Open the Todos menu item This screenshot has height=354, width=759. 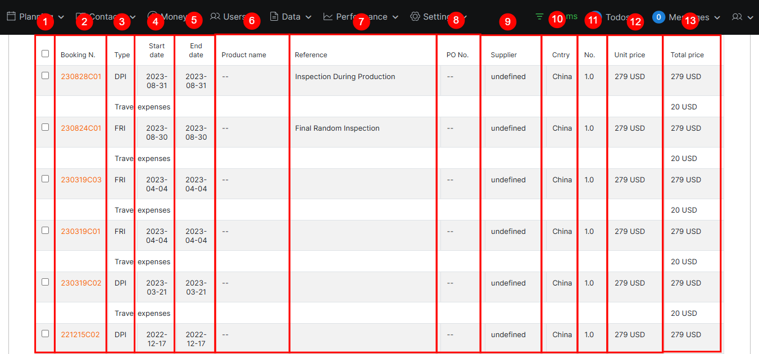coord(617,17)
